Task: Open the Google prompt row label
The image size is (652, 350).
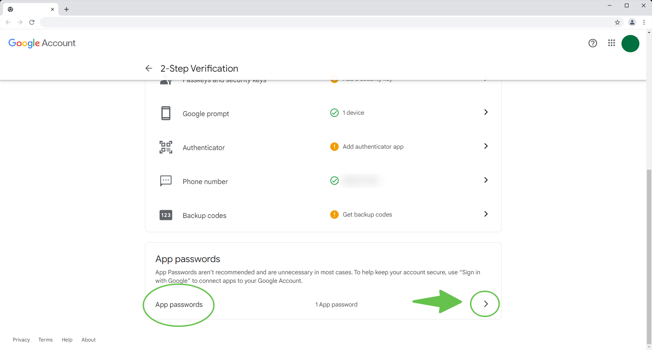Action: click(206, 114)
